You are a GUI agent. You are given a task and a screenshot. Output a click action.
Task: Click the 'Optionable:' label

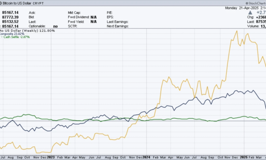[37, 26]
